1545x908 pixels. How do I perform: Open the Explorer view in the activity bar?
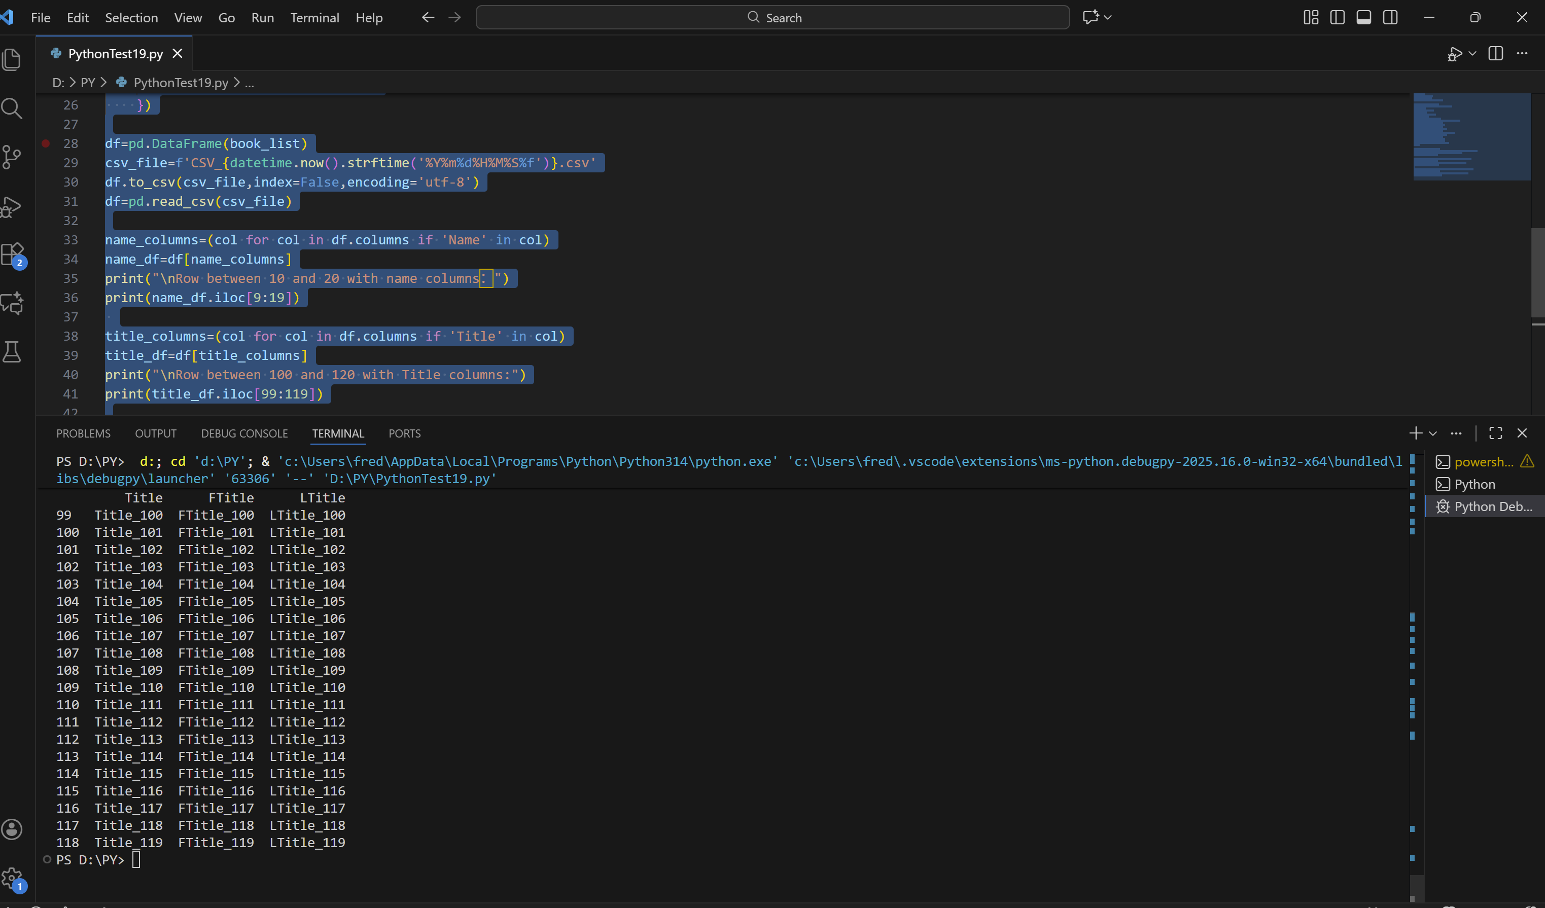(x=12, y=60)
